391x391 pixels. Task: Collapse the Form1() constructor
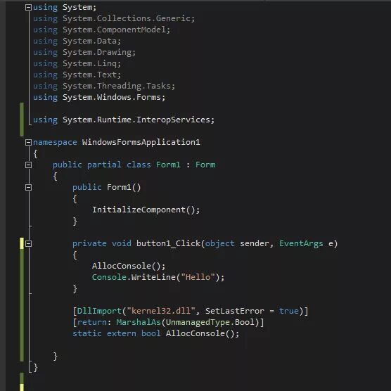pos(28,187)
